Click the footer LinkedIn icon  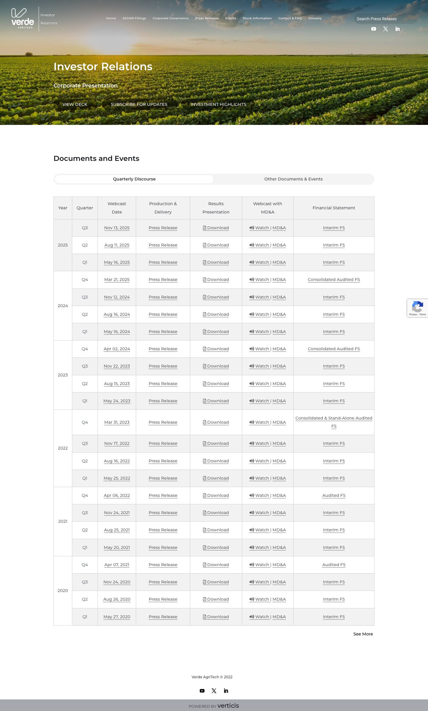pos(226,691)
